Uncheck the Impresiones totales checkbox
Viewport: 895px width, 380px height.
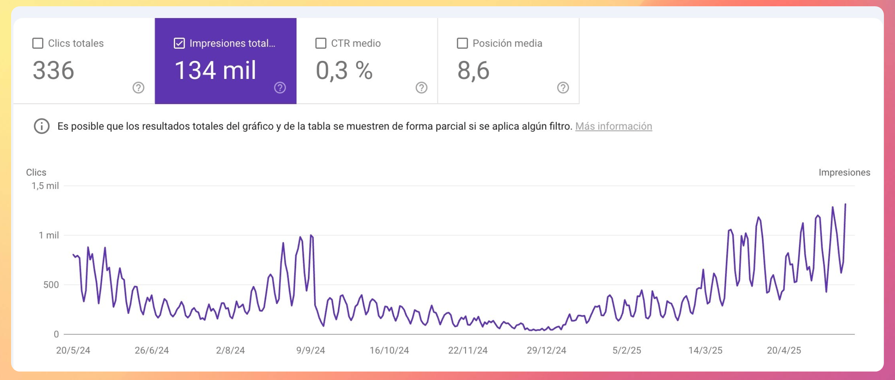coord(179,43)
